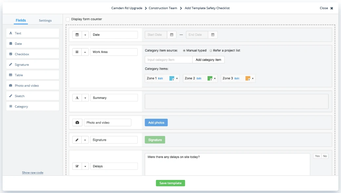Click the Category list icon in sidebar
Image resolution: width=341 pixels, height=193 pixels.
click(x=10, y=106)
